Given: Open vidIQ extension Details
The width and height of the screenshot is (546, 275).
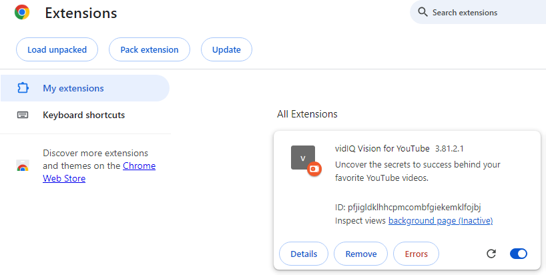Looking at the screenshot, I should click(304, 254).
